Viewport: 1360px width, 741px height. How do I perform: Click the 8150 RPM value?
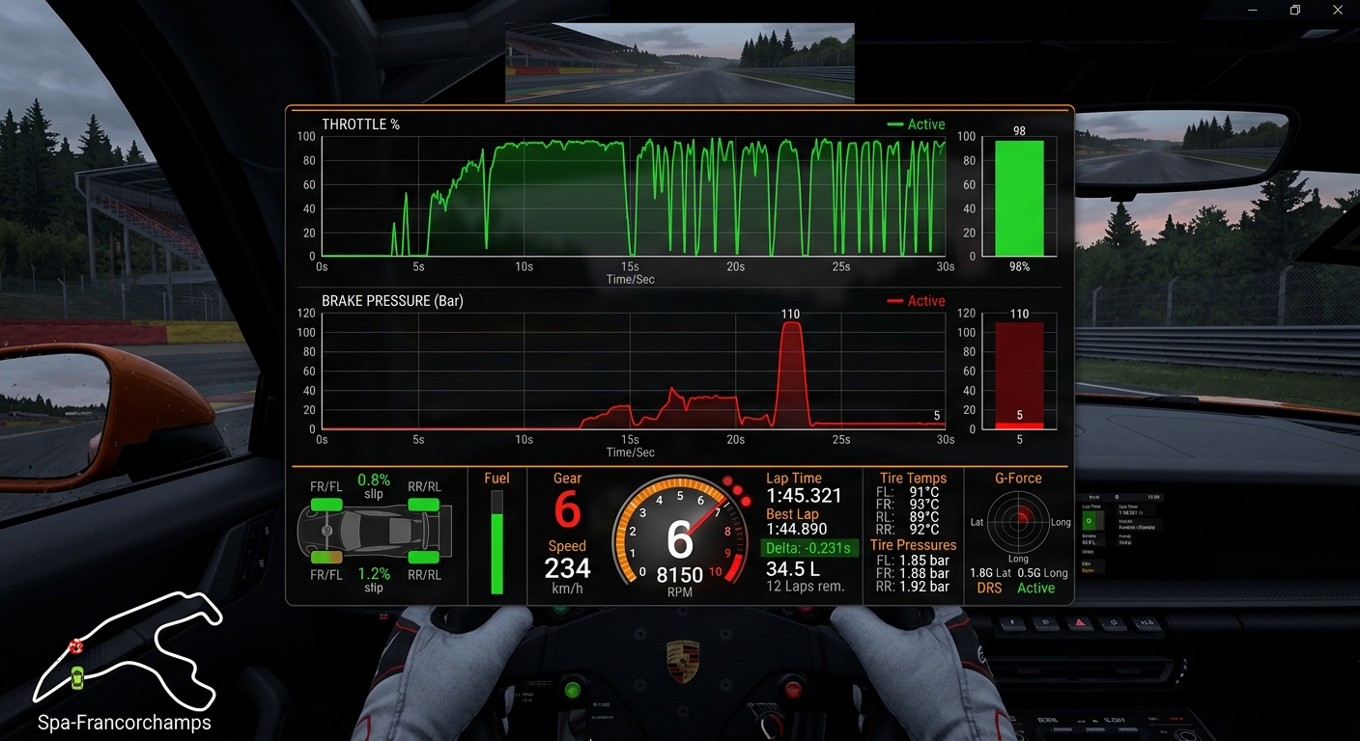point(680,576)
